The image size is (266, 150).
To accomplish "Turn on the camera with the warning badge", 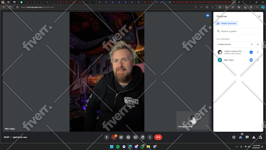I will point(114,137).
